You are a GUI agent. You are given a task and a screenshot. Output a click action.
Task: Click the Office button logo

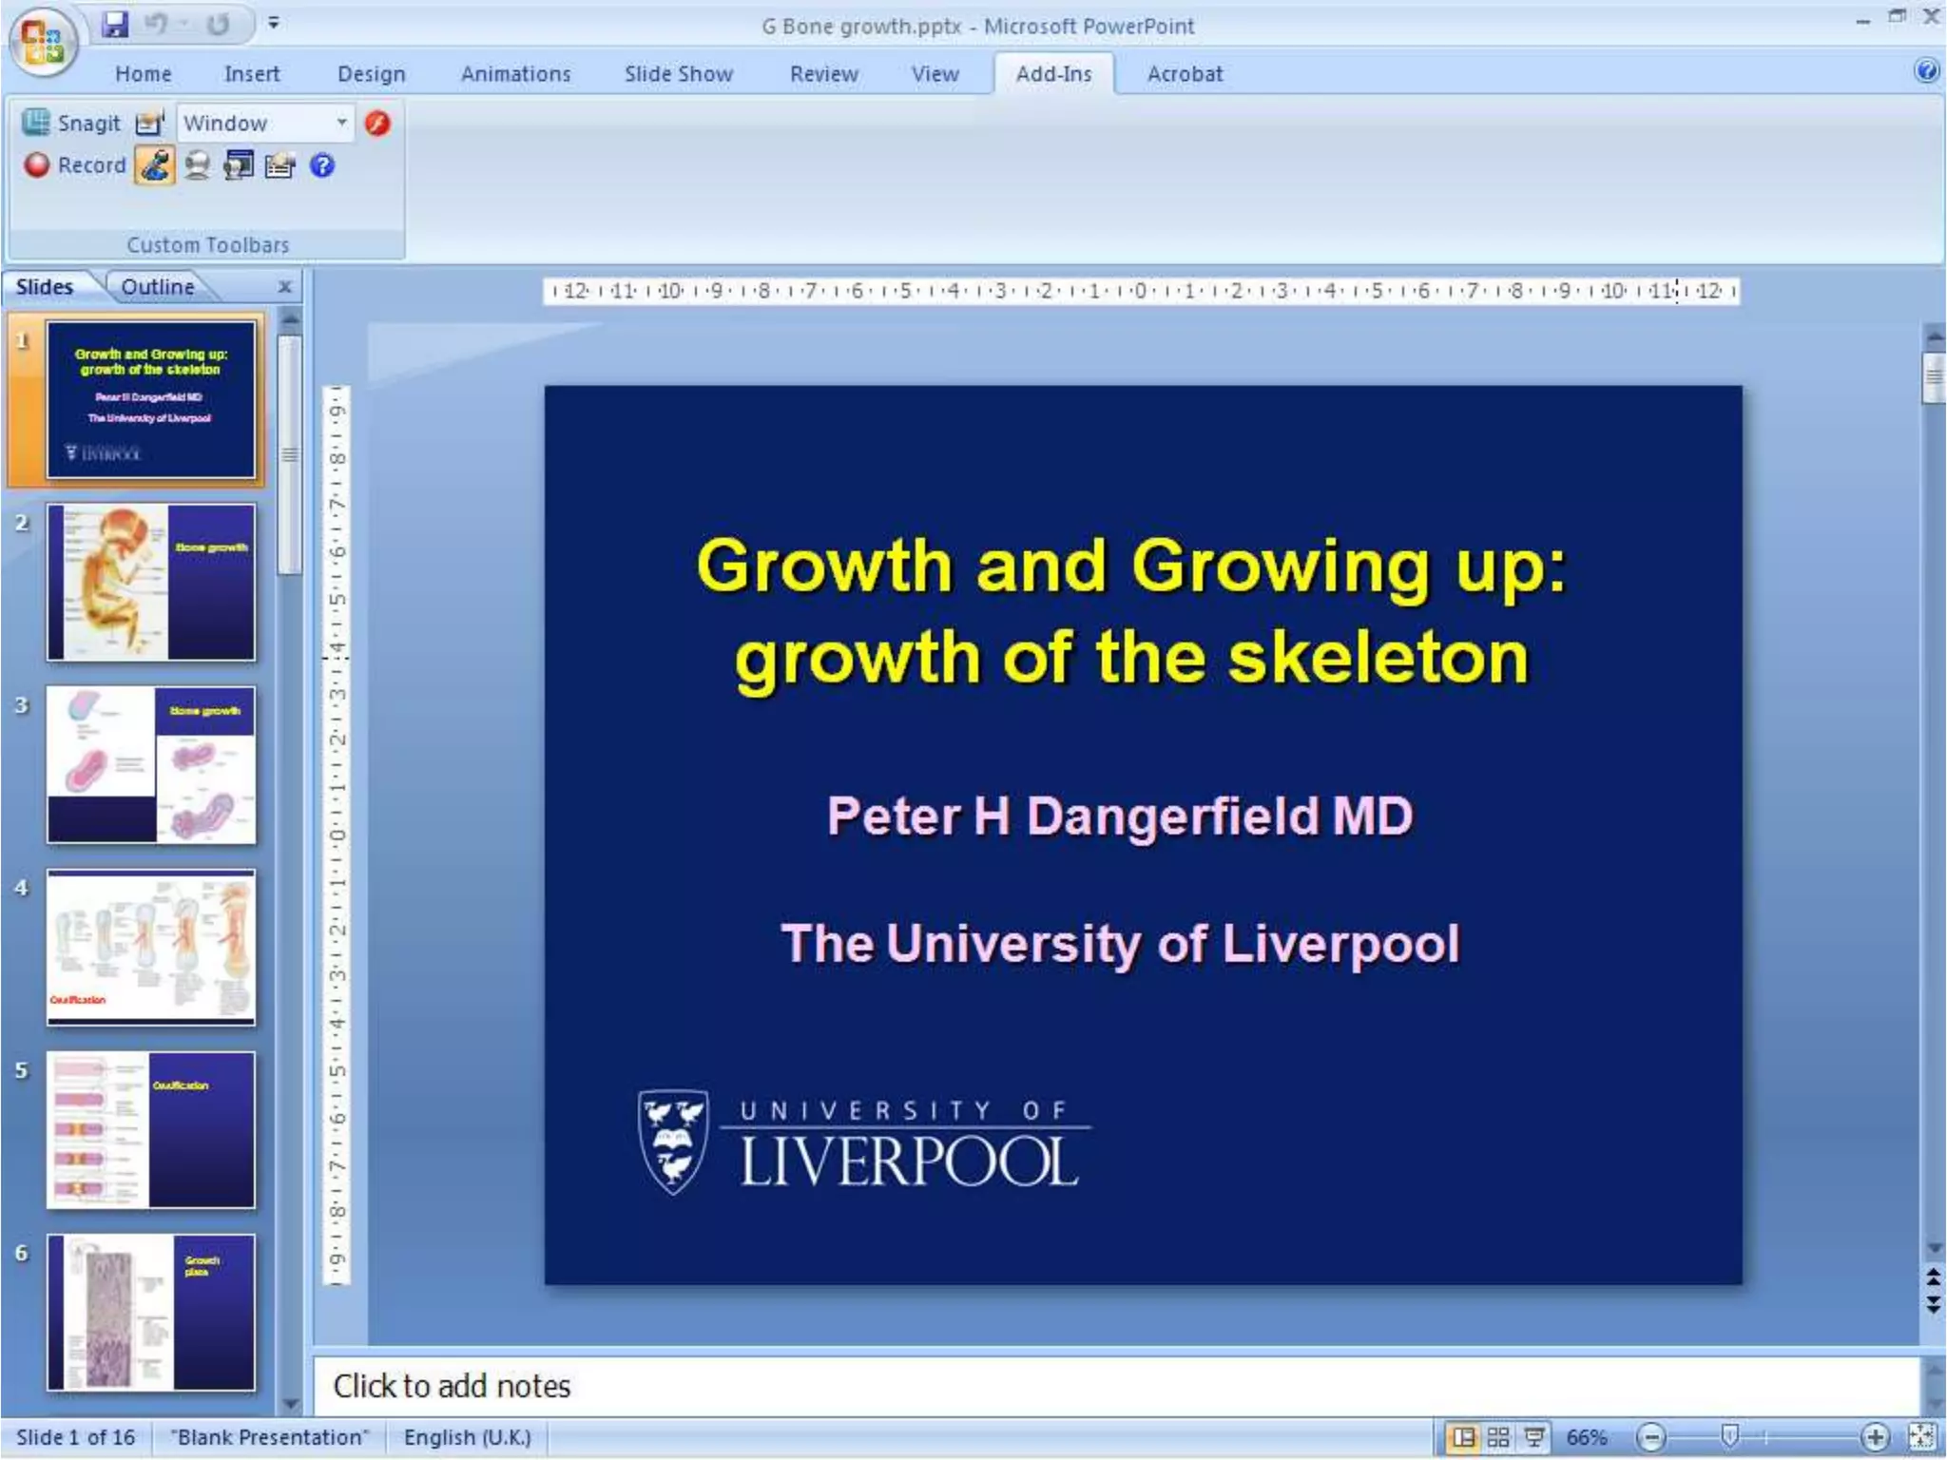[x=42, y=40]
